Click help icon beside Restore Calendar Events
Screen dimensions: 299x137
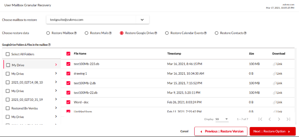pos(205,33)
